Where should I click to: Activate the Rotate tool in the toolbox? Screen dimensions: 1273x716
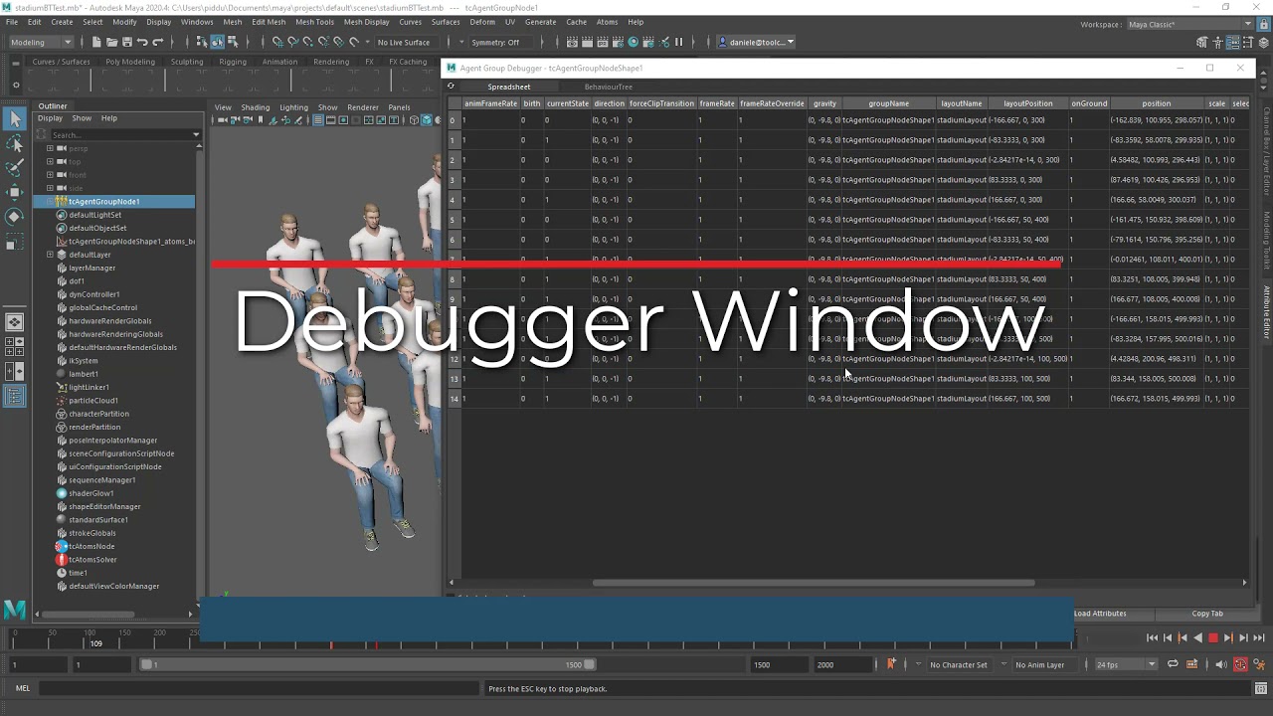point(15,216)
